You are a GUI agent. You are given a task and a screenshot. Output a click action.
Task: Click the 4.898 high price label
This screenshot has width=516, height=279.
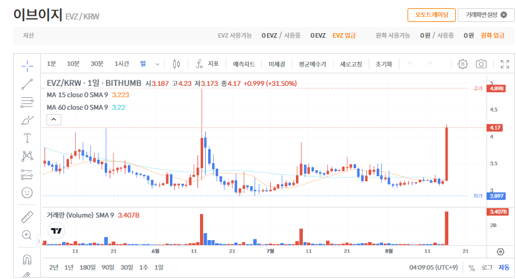tap(497, 88)
